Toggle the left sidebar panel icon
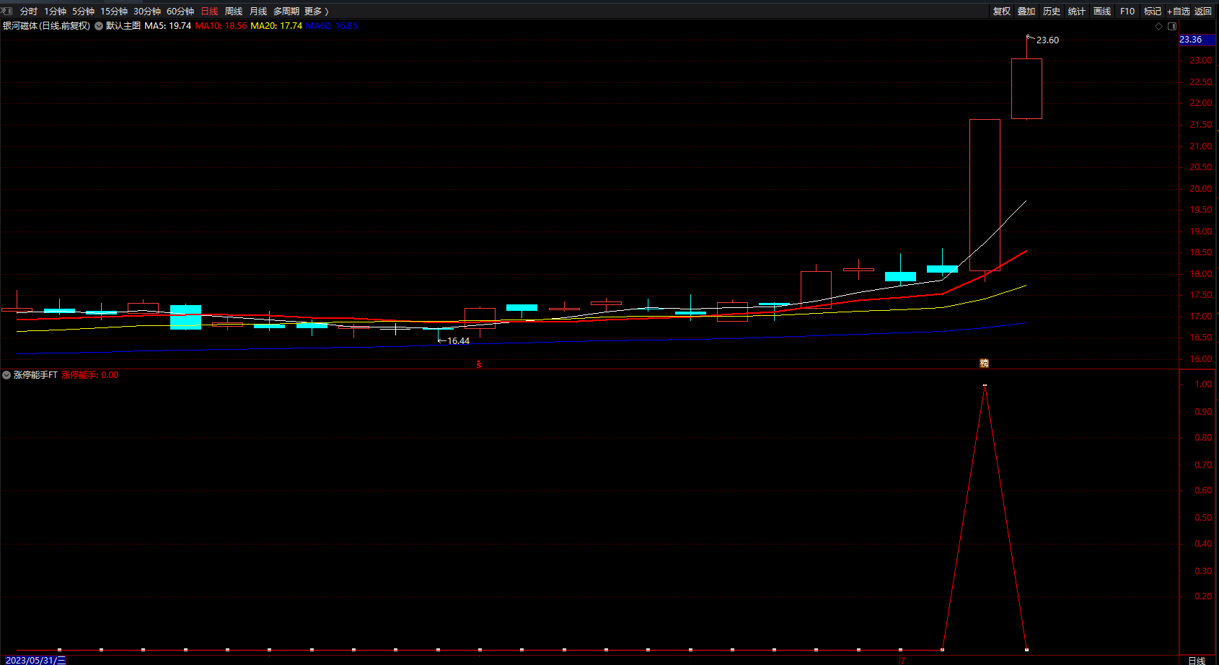 click(7, 11)
